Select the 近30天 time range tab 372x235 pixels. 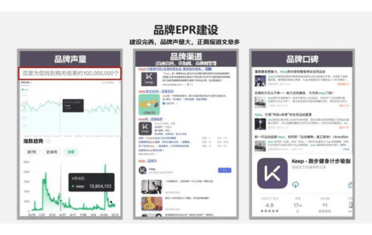(x=52, y=152)
